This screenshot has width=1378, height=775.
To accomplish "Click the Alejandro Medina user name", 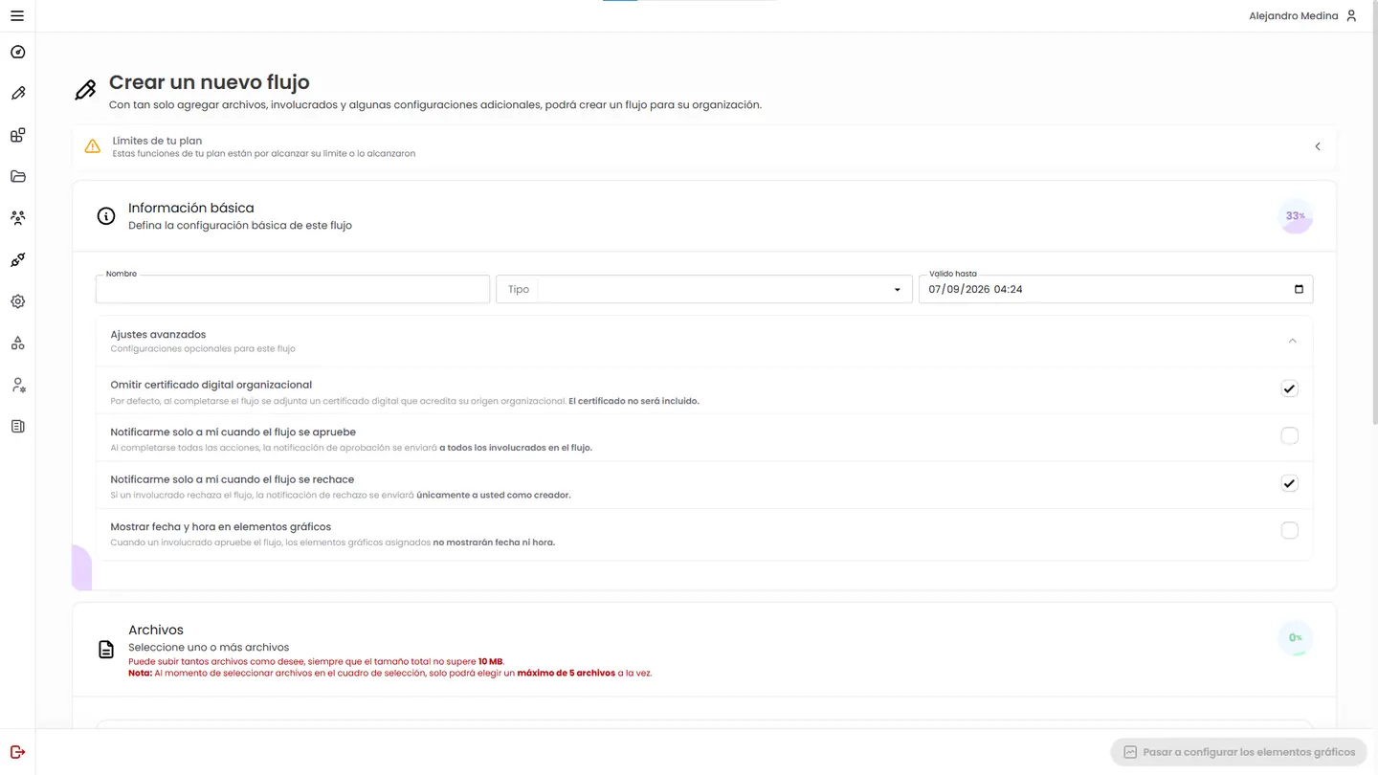I will pyautogui.click(x=1293, y=16).
